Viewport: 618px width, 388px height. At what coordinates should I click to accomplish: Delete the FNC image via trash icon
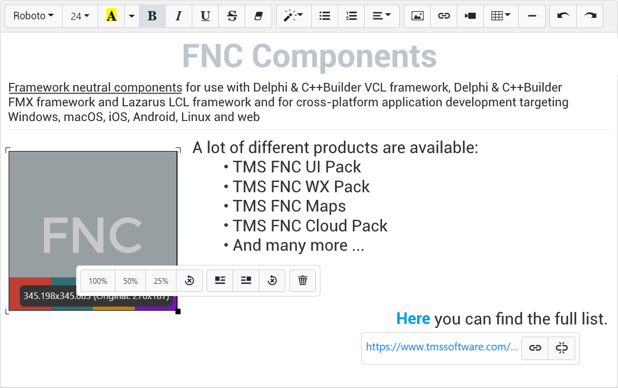tap(303, 280)
